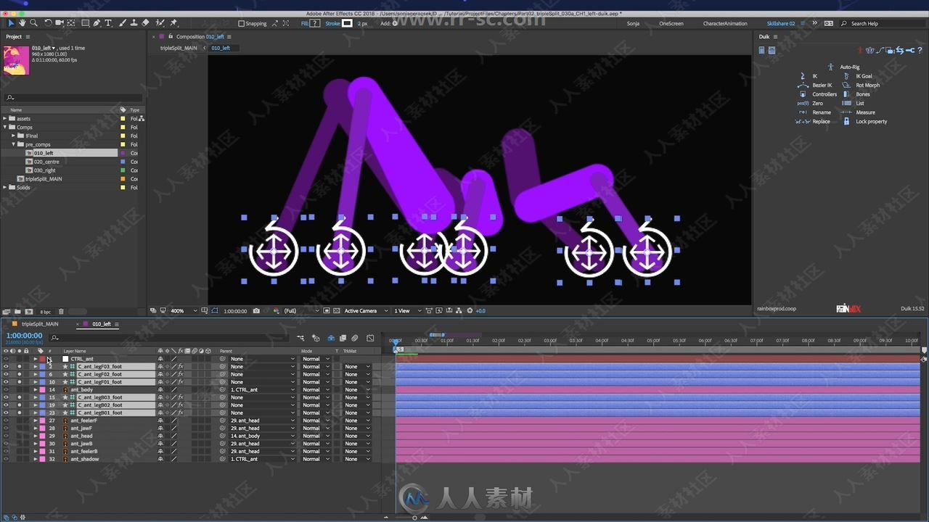The height and width of the screenshot is (522, 929).
Task: Click the timeline layer search field
Action: coord(171,338)
